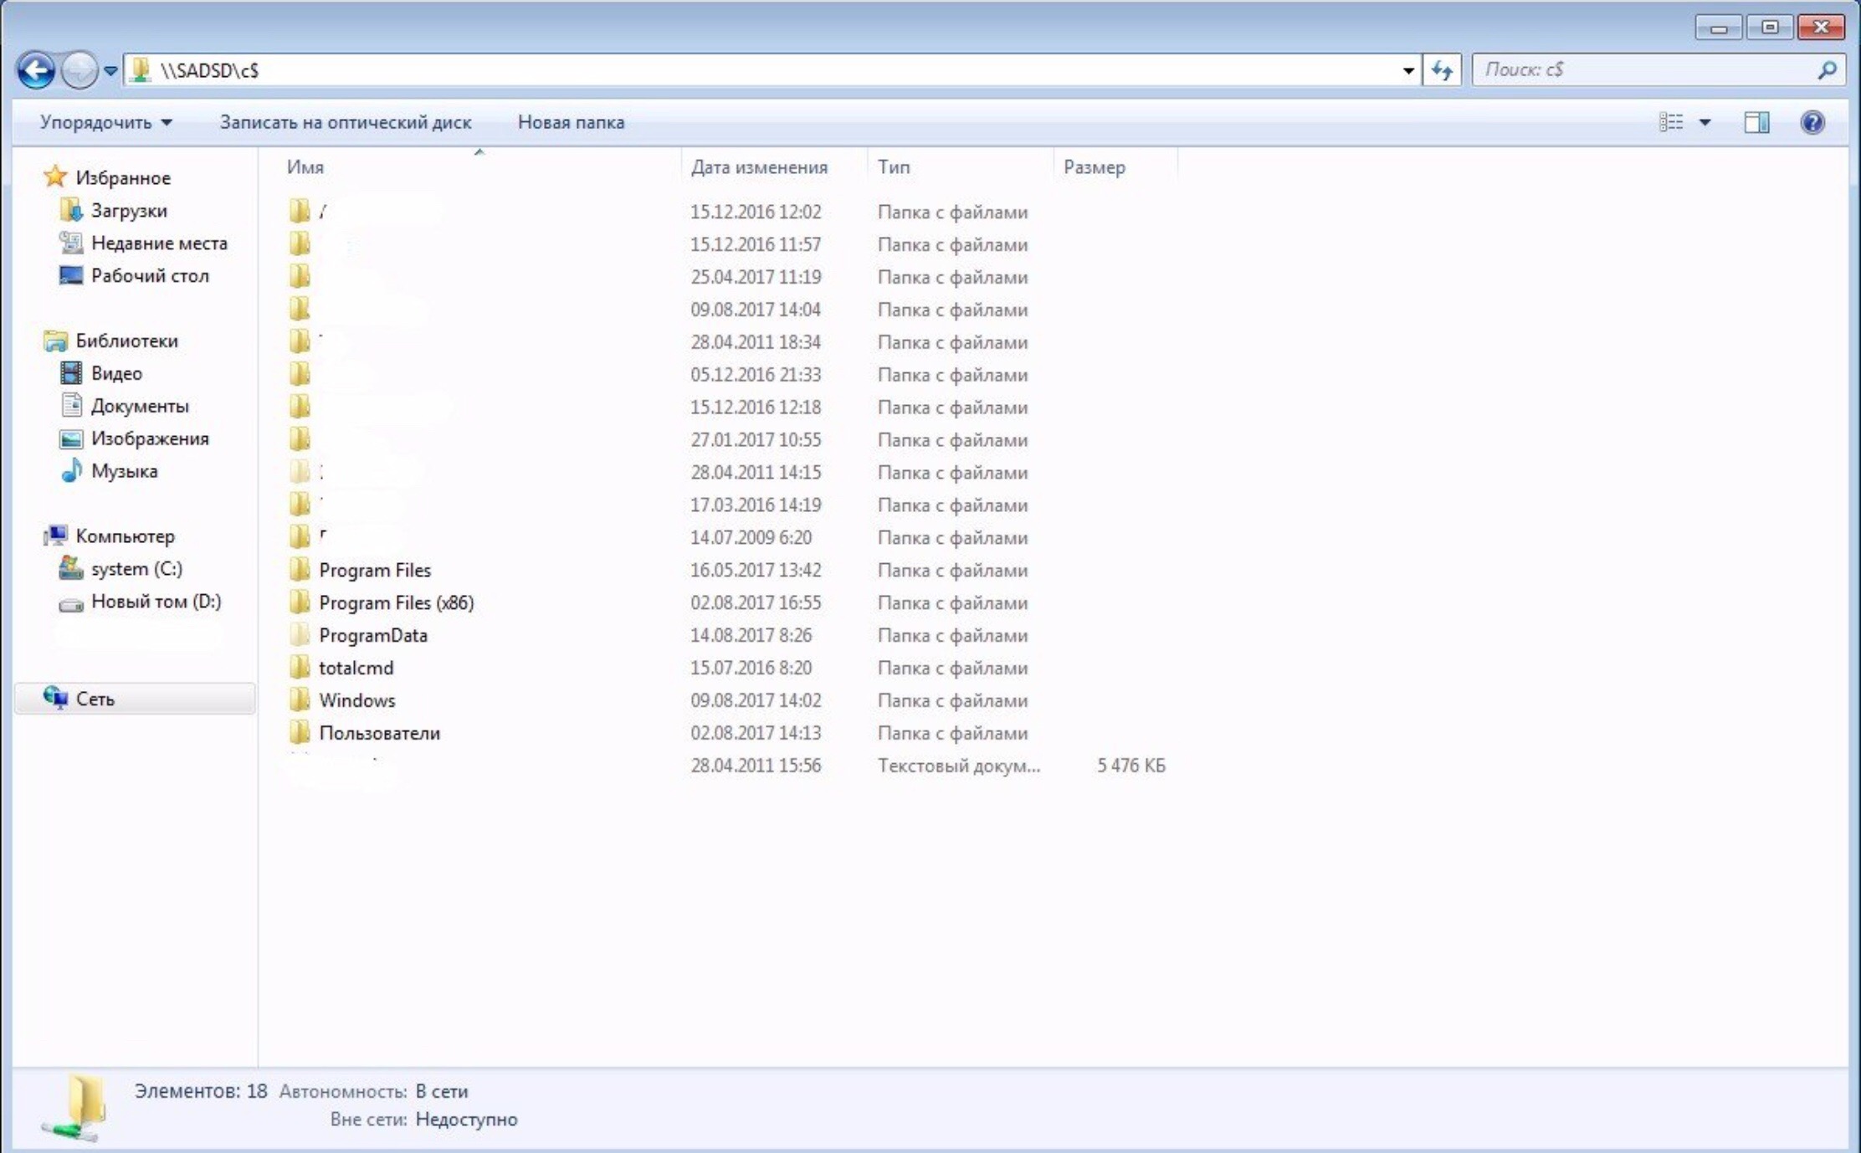The width and height of the screenshot is (1861, 1153).
Task: Open the Изображения library
Action: (150, 438)
